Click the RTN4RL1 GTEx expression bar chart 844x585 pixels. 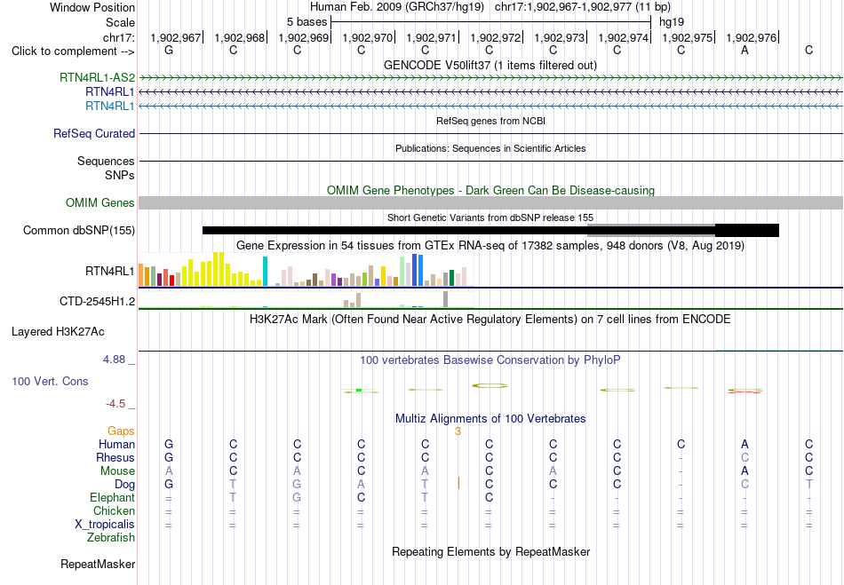pos(307,269)
